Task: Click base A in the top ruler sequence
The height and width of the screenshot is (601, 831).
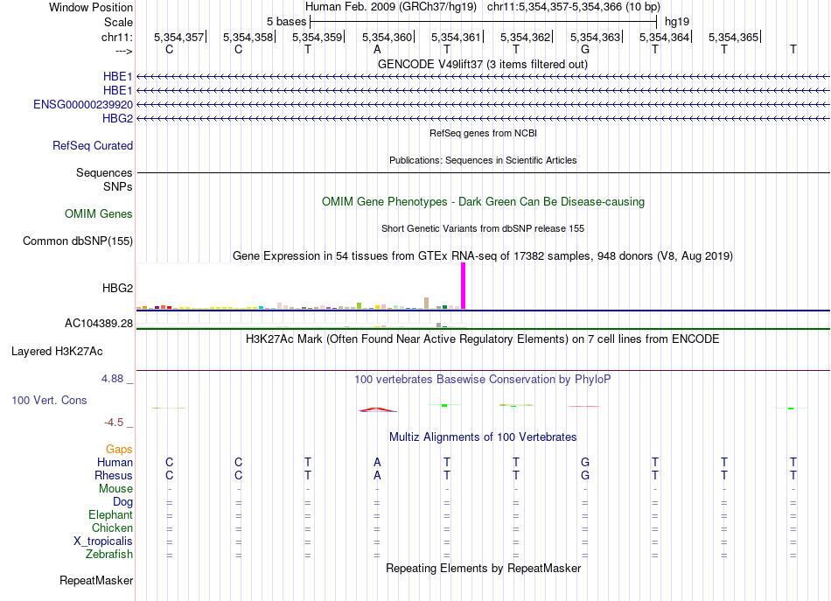Action: (x=377, y=49)
